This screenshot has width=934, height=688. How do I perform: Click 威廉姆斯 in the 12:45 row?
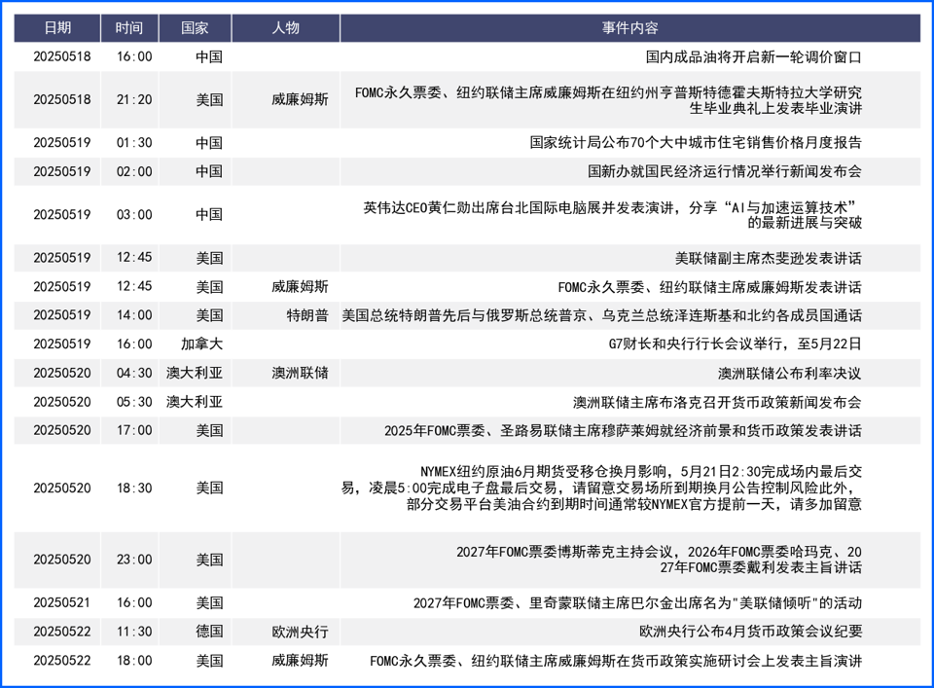click(300, 286)
